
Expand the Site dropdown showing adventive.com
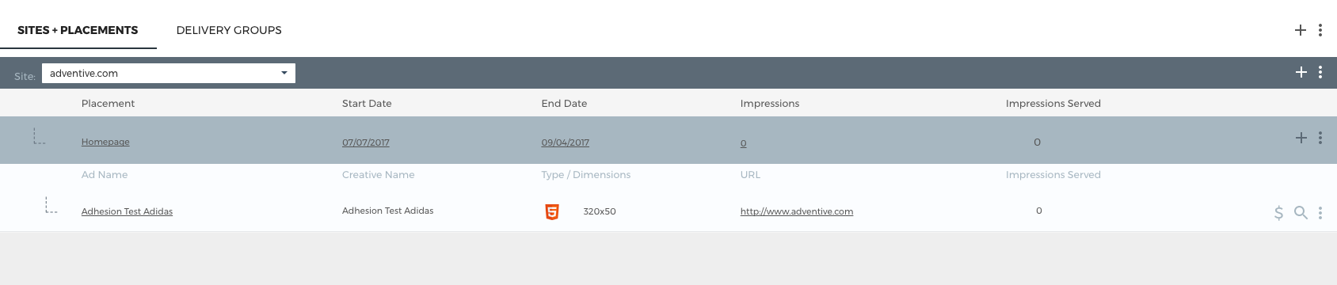click(x=169, y=73)
